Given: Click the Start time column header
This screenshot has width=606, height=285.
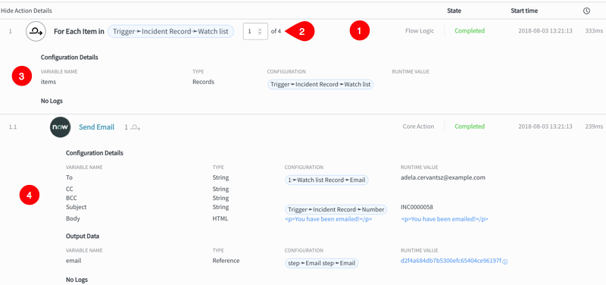Looking at the screenshot, I should (x=524, y=11).
